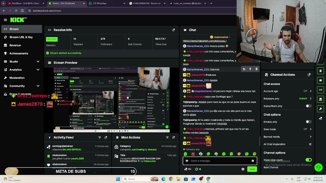Screen dimensions: 326x183
Task: Switch to the CHALOMAALOM search tab
Action: click(147, 3)
